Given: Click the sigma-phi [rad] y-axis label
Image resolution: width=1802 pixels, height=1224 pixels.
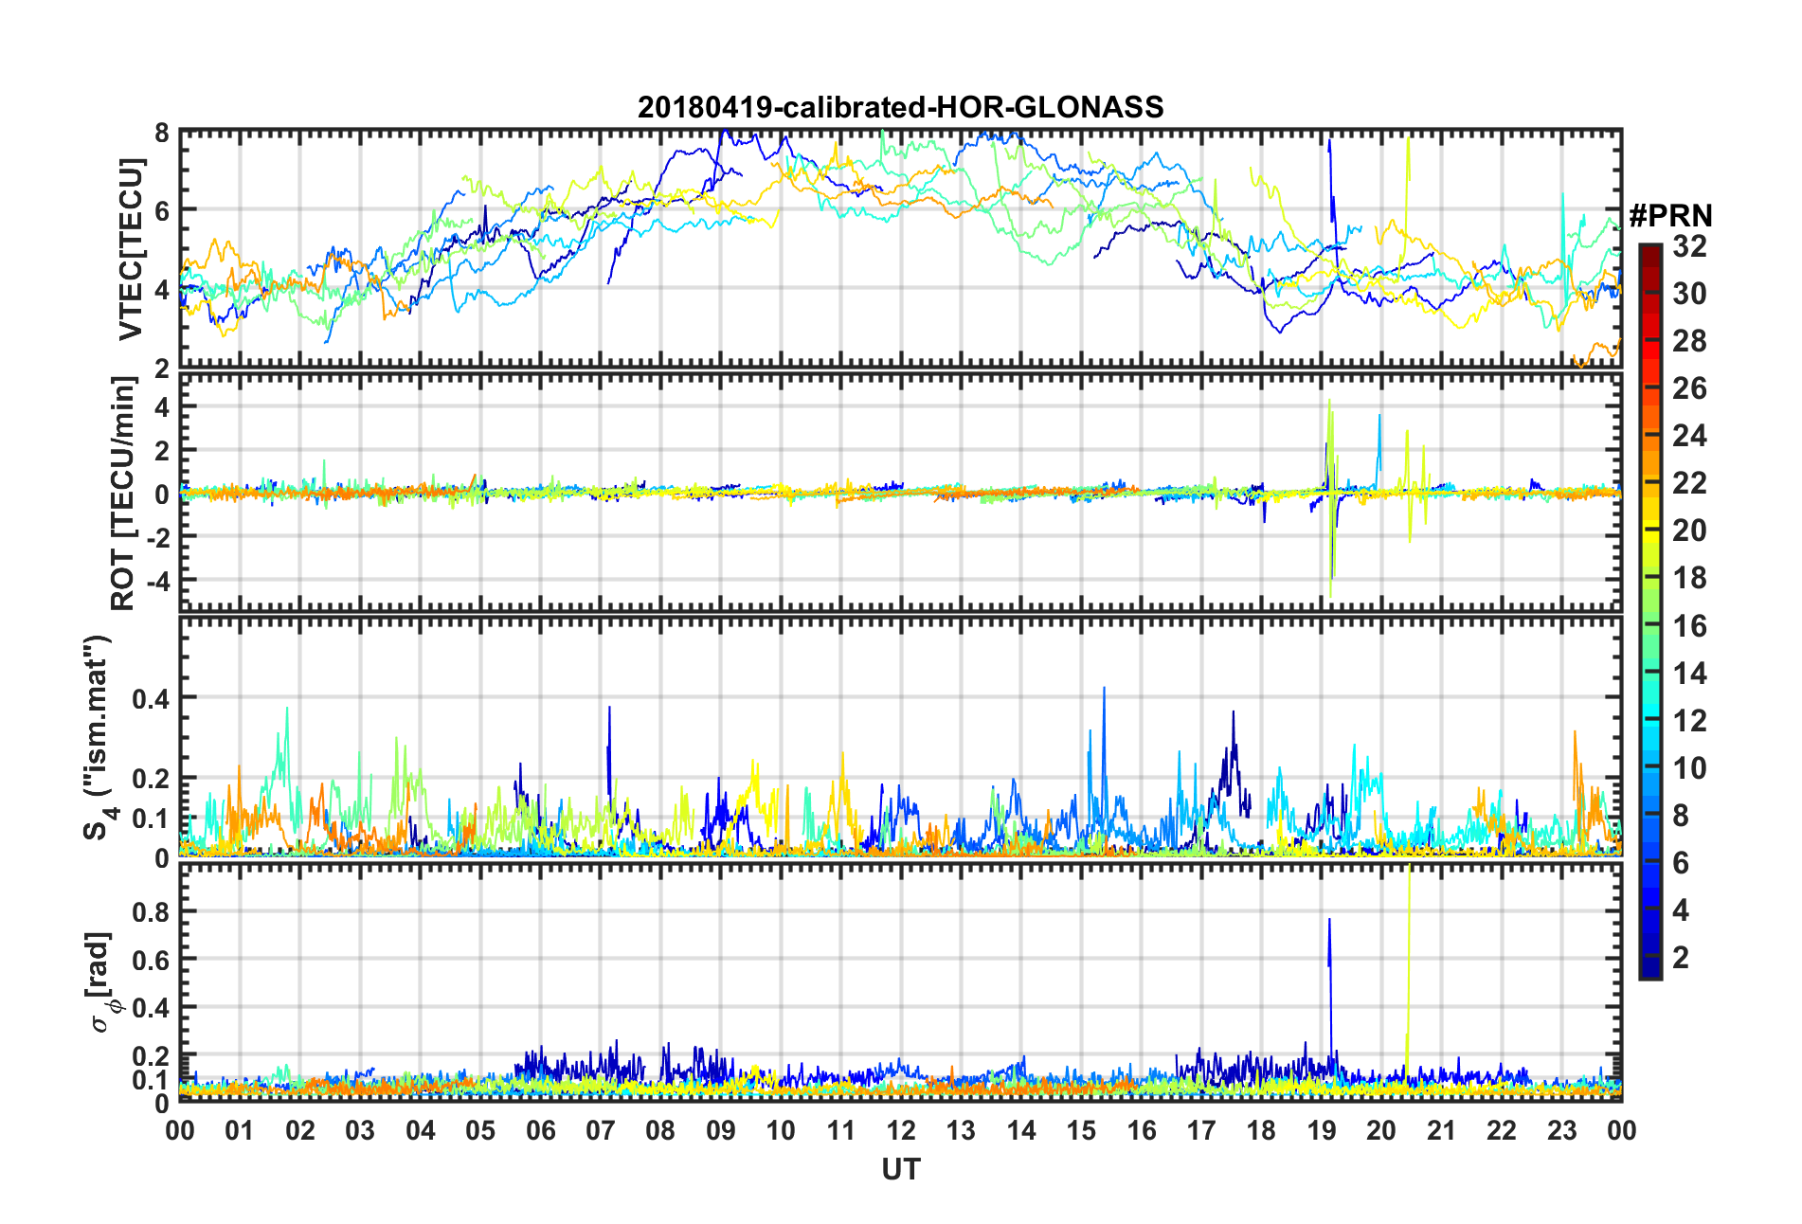Looking at the screenshot, I should 102,982.
